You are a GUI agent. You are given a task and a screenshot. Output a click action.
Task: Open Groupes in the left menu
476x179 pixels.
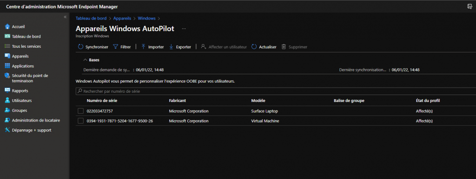pos(20,110)
